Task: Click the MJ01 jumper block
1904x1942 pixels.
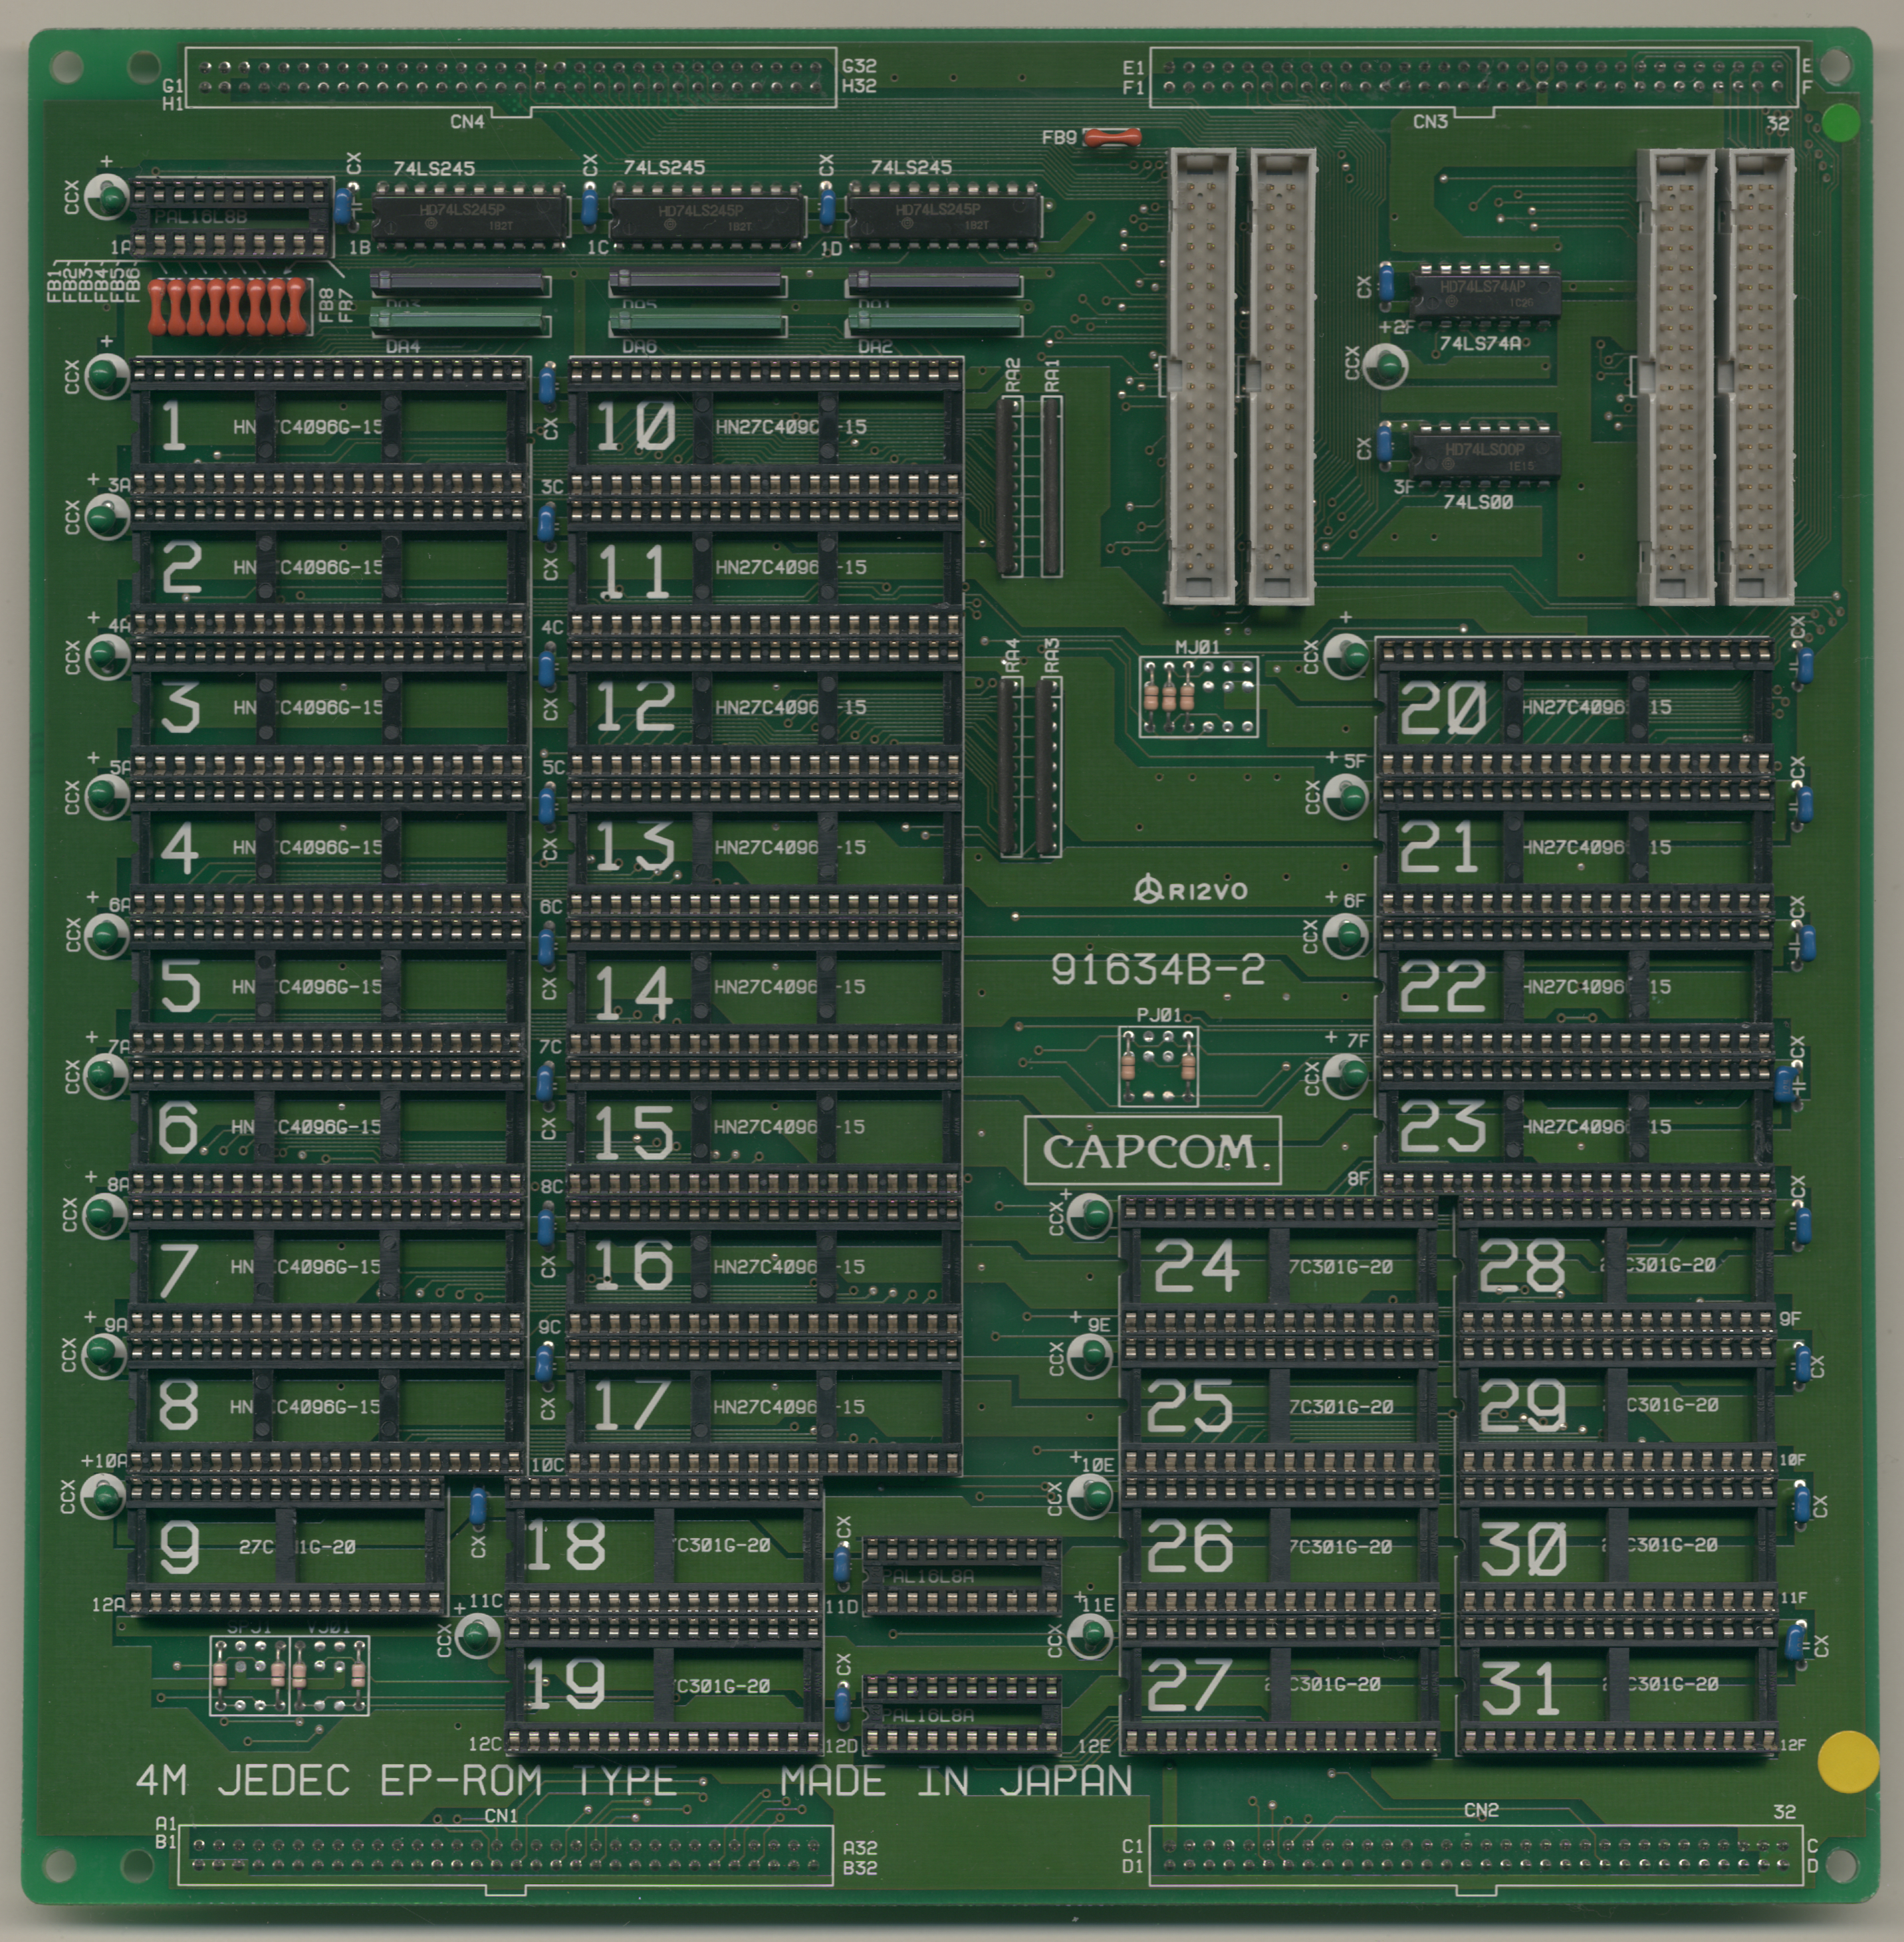Action: [1198, 697]
